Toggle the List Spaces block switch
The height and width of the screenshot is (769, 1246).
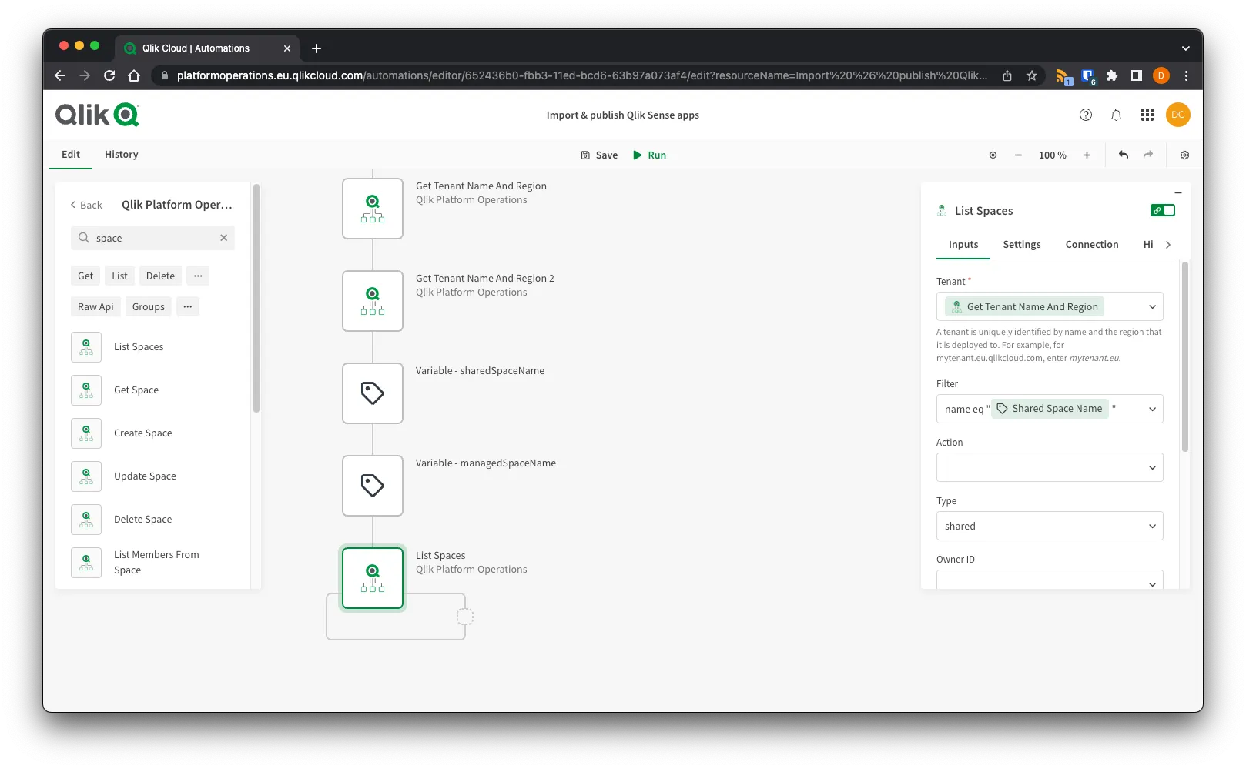coord(1162,210)
